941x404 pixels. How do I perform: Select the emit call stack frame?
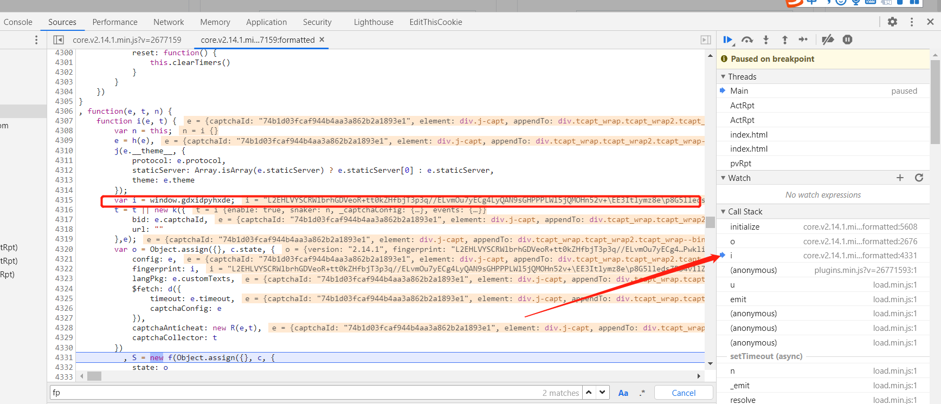click(x=823, y=299)
